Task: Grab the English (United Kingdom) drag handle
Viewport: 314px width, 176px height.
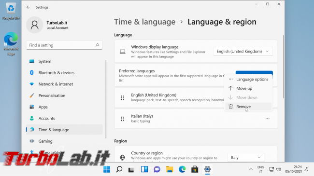Action: pyautogui.click(x=123, y=98)
